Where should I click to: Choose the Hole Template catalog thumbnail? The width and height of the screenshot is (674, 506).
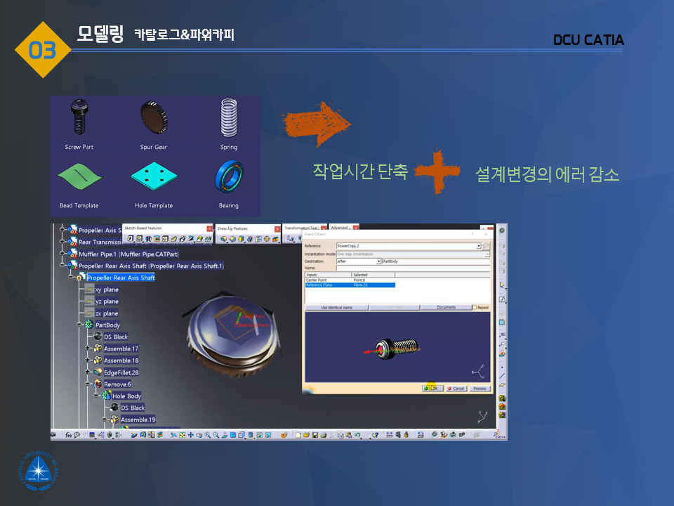point(154,176)
